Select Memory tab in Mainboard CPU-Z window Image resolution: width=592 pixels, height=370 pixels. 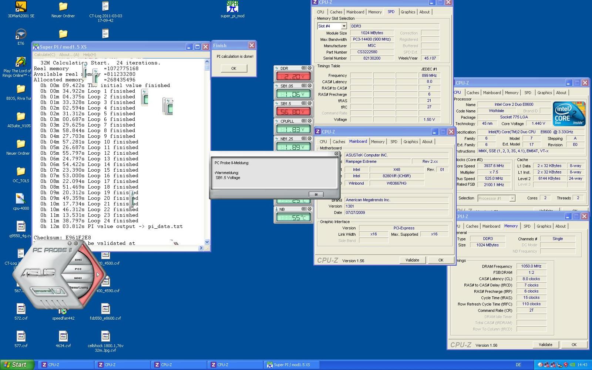[x=378, y=142]
